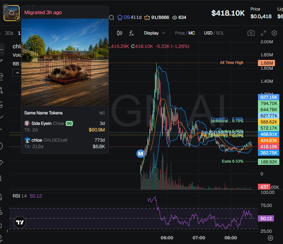Click the gold crown icon before 91/8666
Viewport: 283px width, 244px height.
click(x=147, y=17)
